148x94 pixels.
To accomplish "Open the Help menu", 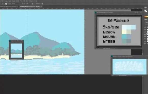I will (x=36, y=1).
